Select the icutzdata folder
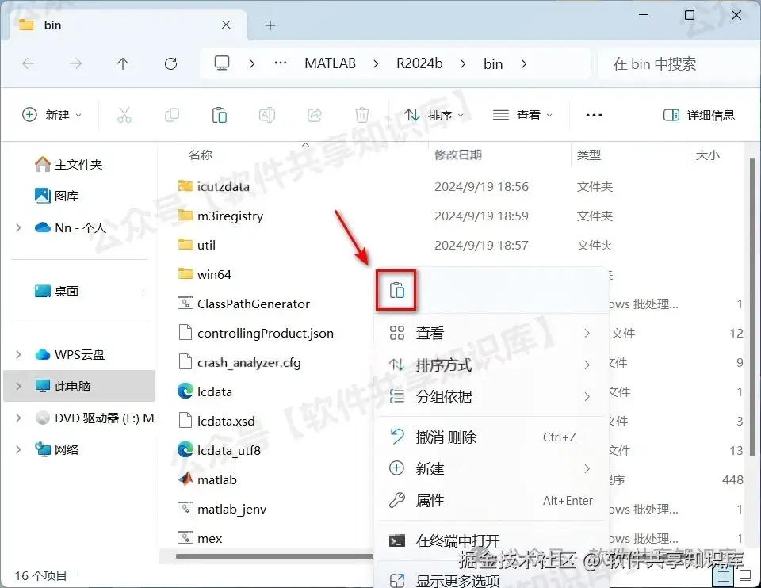The height and width of the screenshot is (588, 761). tap(213, 186)
